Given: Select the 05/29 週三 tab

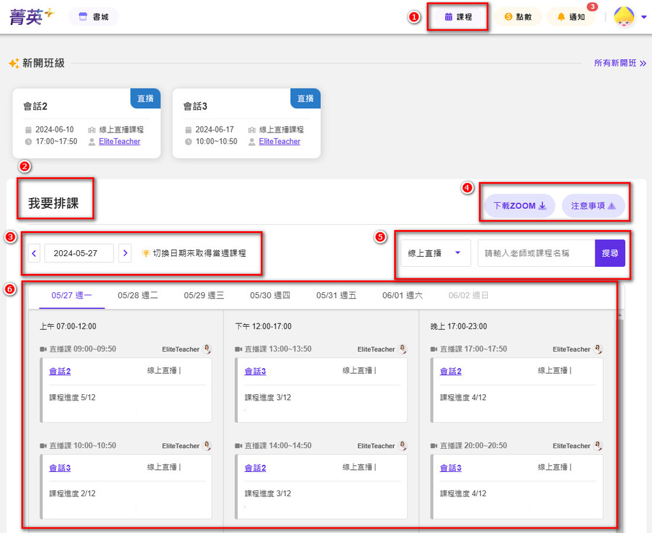Looking at the screenshot, I should (204, 295).
